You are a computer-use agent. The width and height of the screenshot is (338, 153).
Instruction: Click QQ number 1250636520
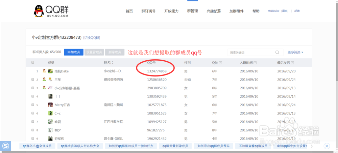point(157,80)
